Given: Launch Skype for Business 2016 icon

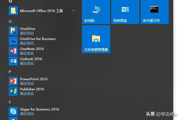Looking at the screenshot, I should (x=13, y=111).
